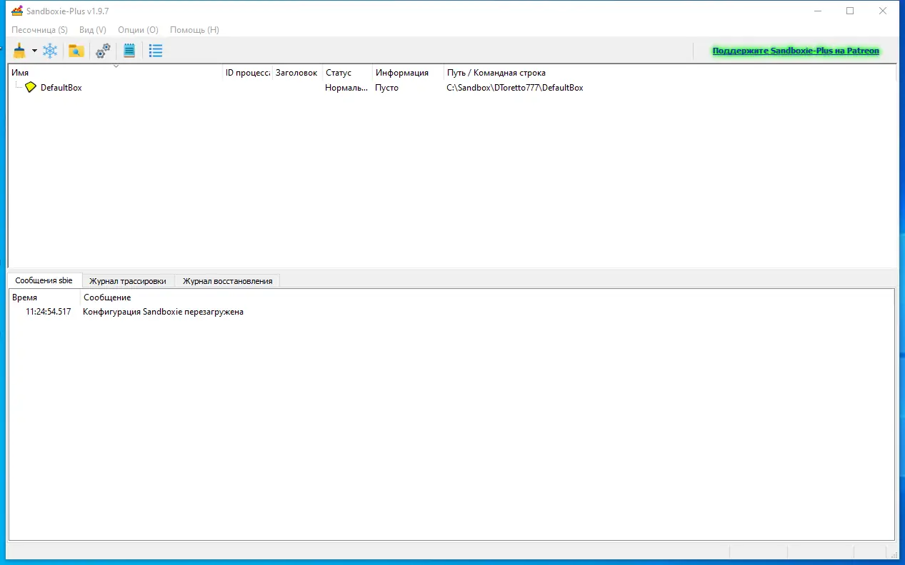Open the Вид (V) menu
Screen dimensions: 905x565
(93, 30)
